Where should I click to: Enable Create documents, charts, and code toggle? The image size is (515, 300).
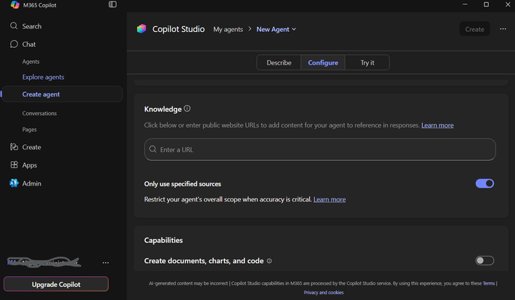(485, 261)
